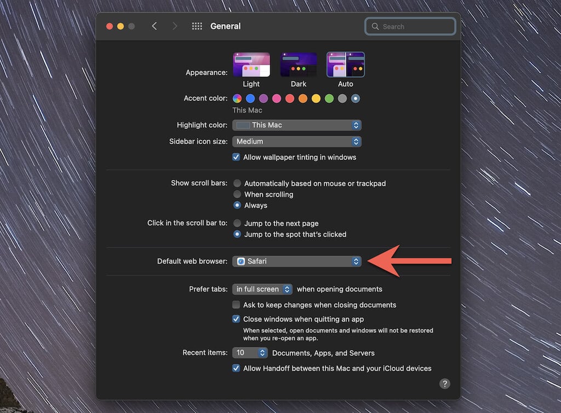Toggle Allow wallpaper tinting in windows
The width and height of the screenshot is (561, 413).
click(236, 157)
